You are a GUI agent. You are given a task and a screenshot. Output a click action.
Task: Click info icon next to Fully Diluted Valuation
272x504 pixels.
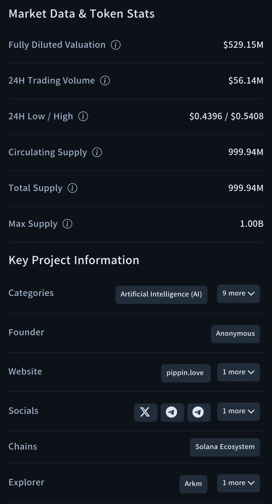coord(116,45)
